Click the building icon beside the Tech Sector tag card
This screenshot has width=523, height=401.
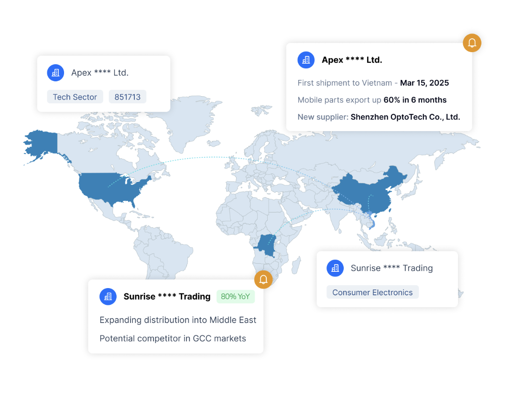[x=55, y=73]
